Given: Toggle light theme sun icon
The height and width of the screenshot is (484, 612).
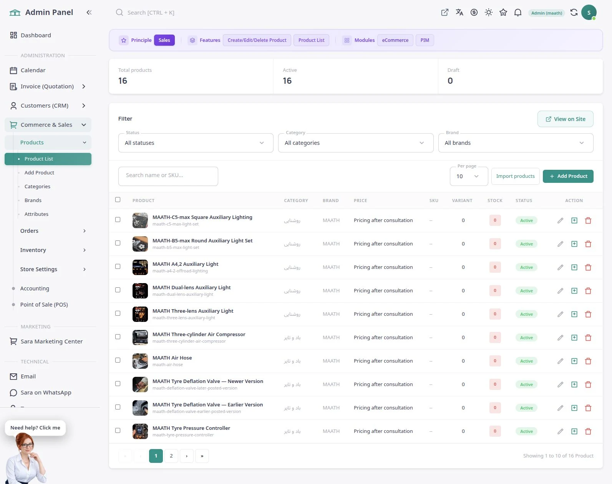Looking at the screenshot, I should pyautogui.click(x=489, y=12).
